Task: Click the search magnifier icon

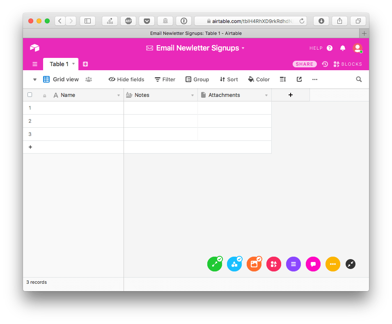Action: click(x=359, y=79)
